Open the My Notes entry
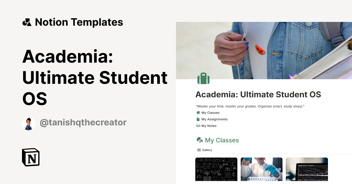The width and height of the screenshot is (352, 184). [209, 126]
